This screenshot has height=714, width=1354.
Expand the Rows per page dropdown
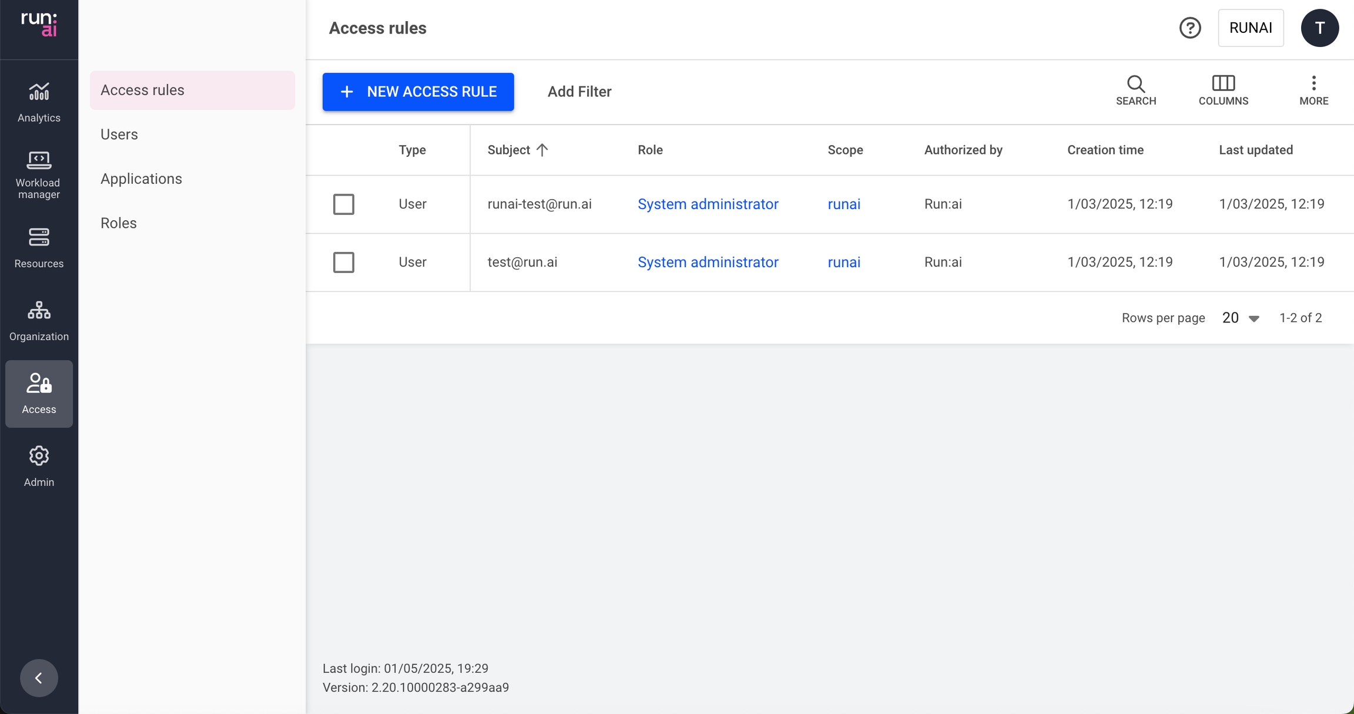point(1241,318)
